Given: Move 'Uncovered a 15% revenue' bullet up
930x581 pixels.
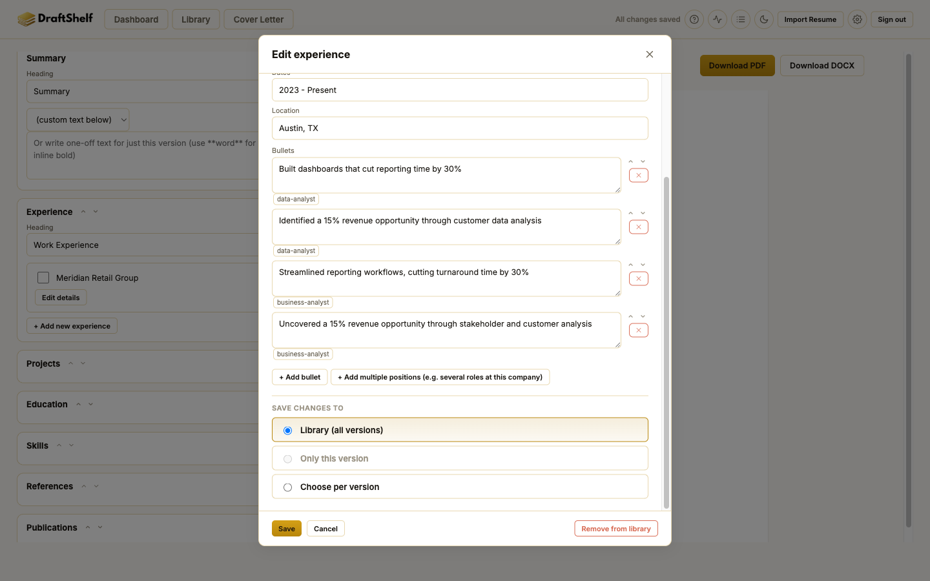Looking at the screenshot, I should (x=631, y=316).
